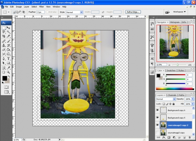
Task: Select the Magic Wand tool
Action: (8, 32)
